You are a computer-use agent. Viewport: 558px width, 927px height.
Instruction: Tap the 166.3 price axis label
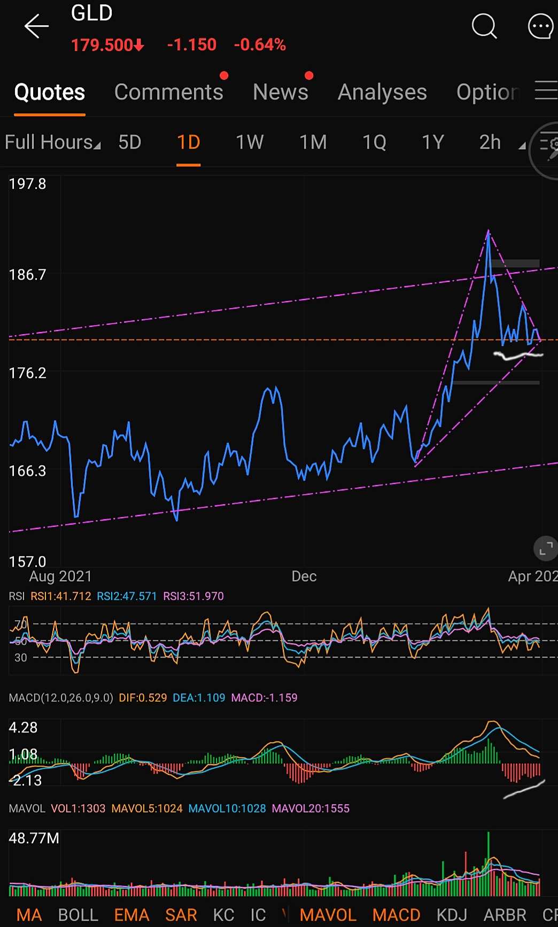coord(27,471)
